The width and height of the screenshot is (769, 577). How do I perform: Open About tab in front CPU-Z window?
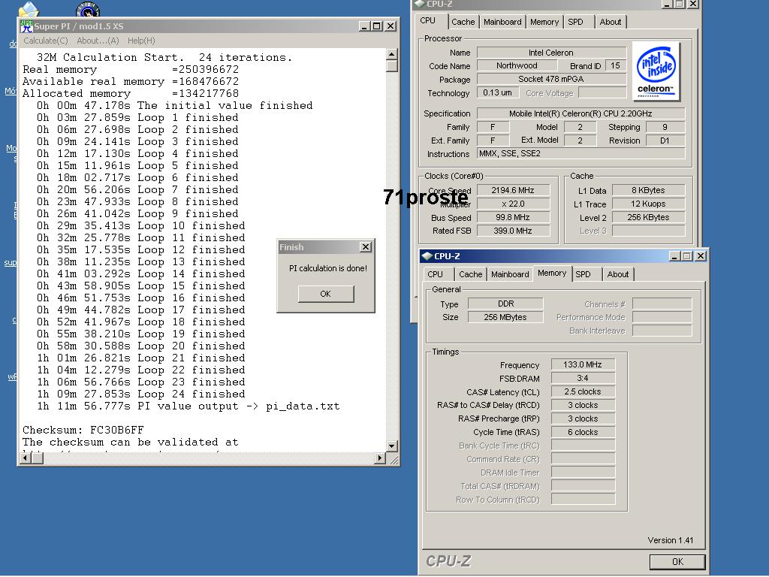click(618, 274)
